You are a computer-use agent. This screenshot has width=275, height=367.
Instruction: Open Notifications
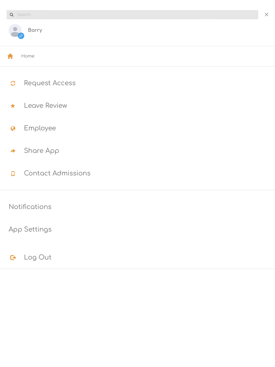30,207
